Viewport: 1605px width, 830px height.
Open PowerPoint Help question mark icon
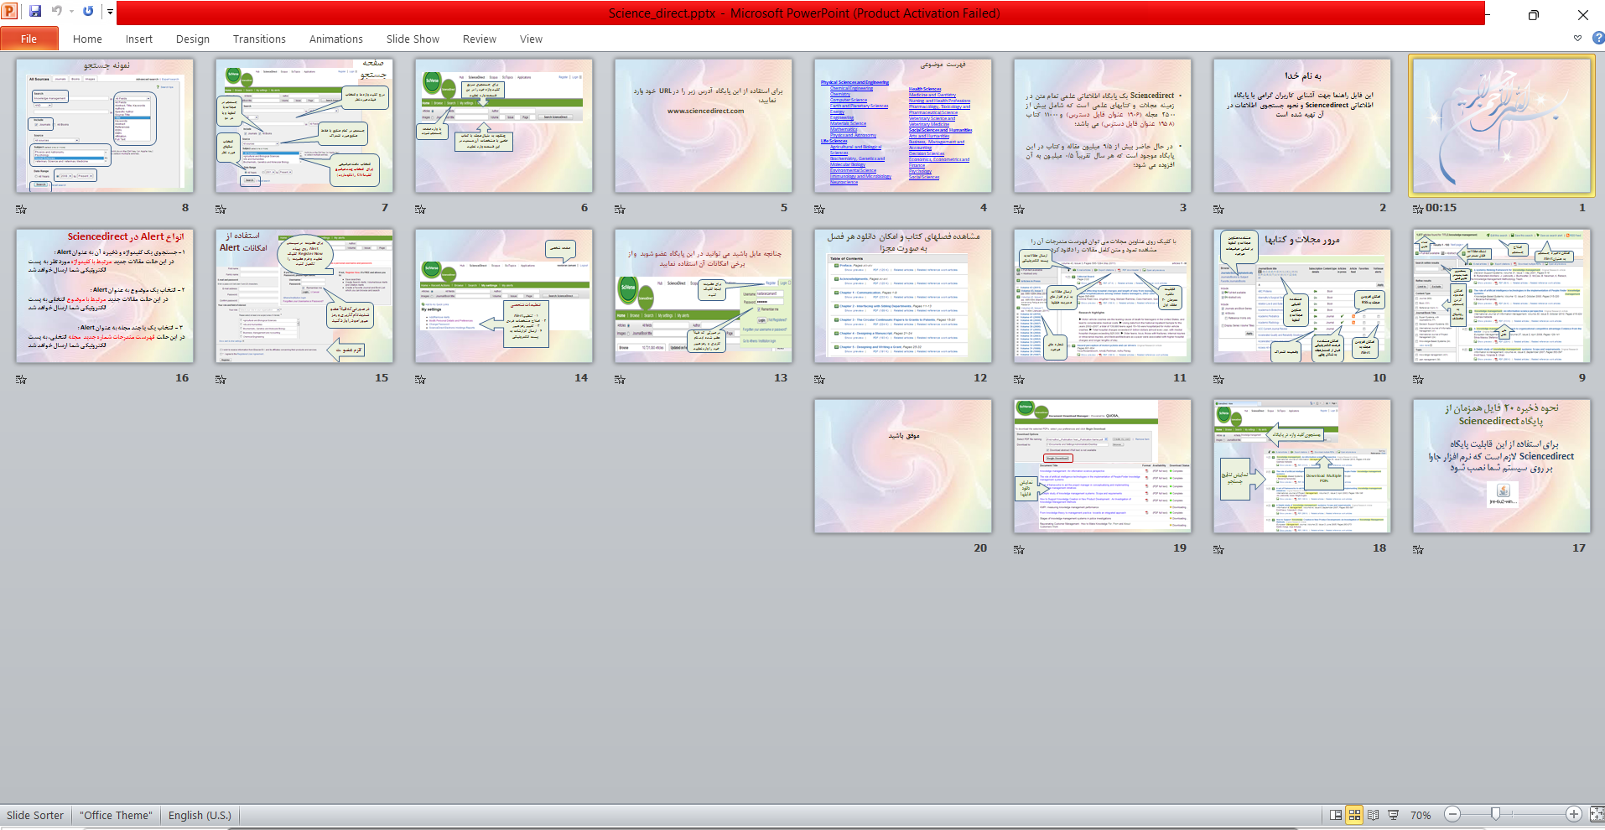click(1598, 38)
